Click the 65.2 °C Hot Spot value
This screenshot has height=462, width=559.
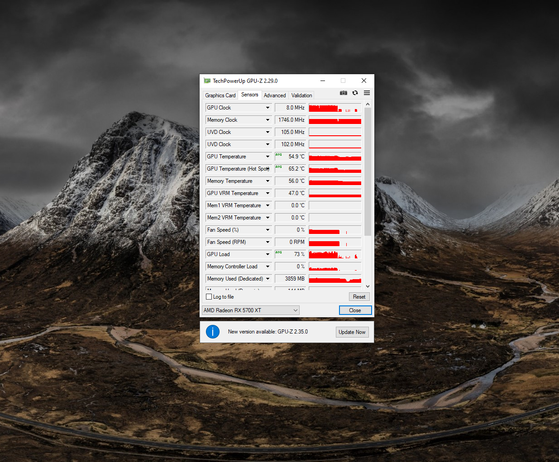point(290,169)
